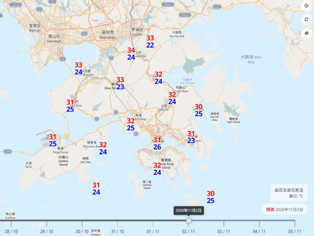
Task: Click the 大澳 Tai O label
Action: (28, 165)
